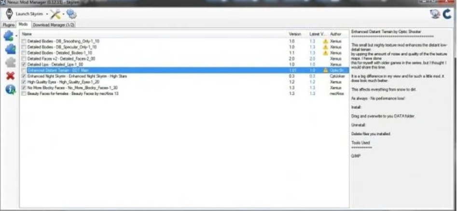The image size is (458, 211).
Task: Click warning icon on DB_Smoothing_Only row
Action: tap(325, 41)
